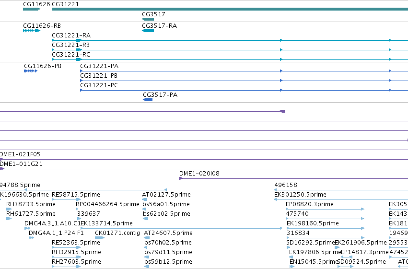Click the SD16292.5prime EST label
Viewport: 408px width, 269px height.
pos(310,243)
